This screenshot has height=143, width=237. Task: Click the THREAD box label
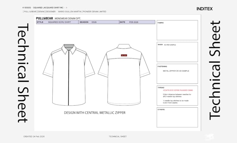tap(161, 88)
